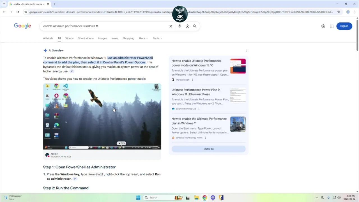
Task: Click the source link chip after 'higher energy use'
Action: [72, 71]
